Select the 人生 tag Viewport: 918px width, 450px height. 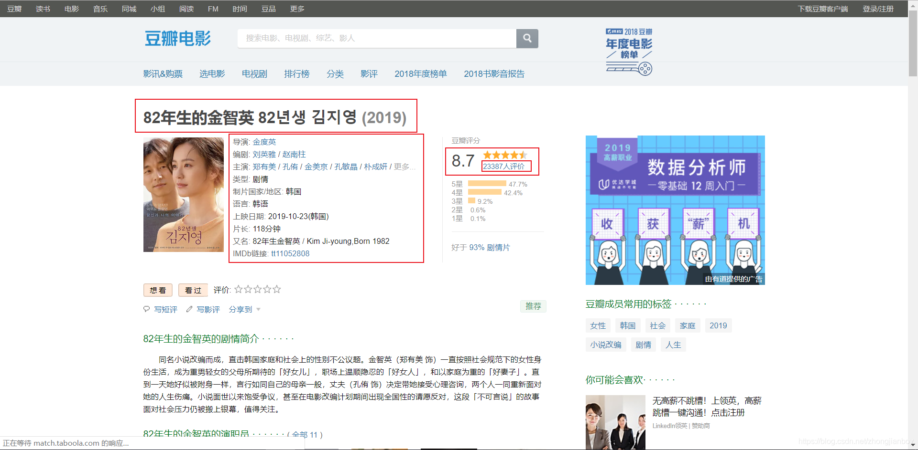[x=673, y=345]
